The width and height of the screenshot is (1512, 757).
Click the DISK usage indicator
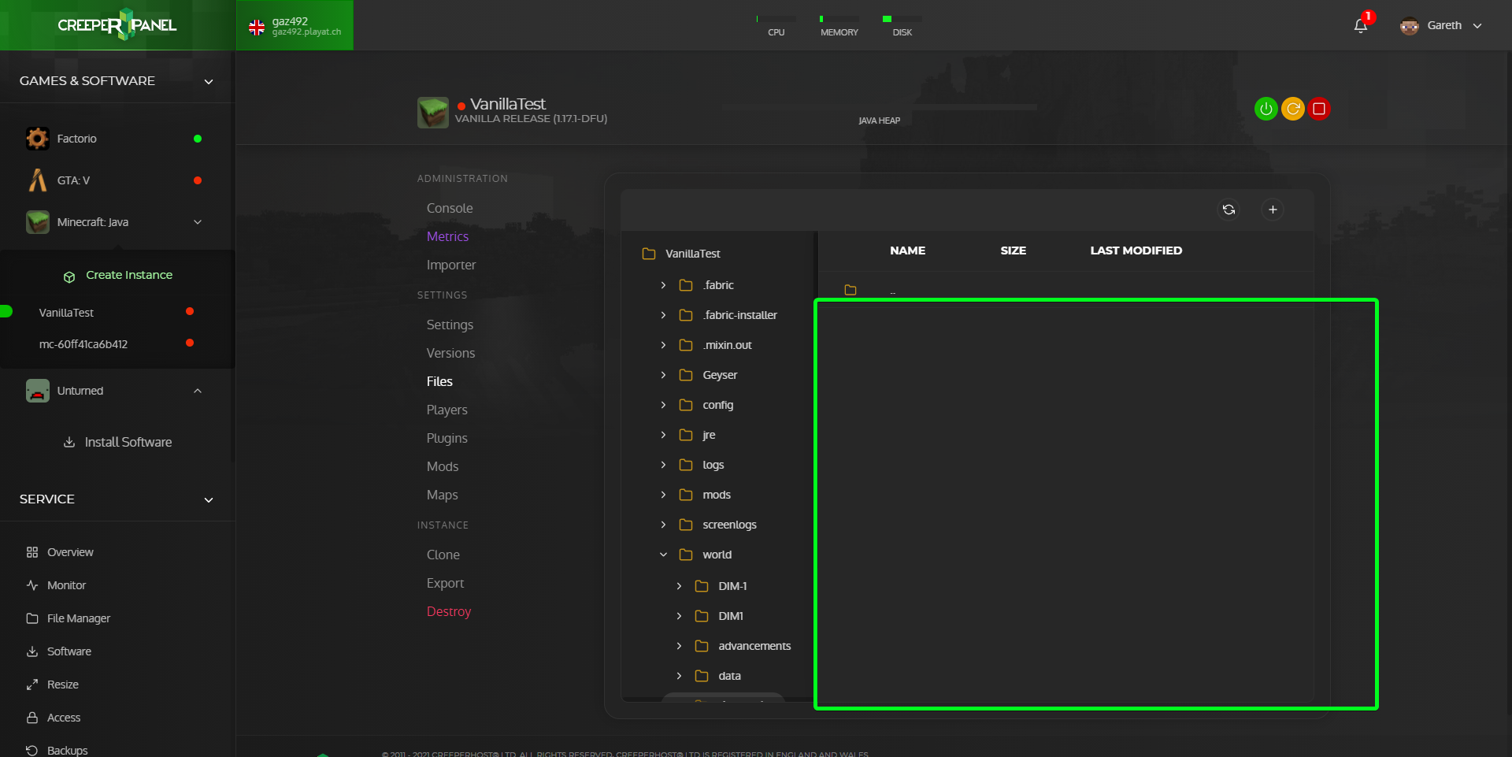(x=902, y=26)
